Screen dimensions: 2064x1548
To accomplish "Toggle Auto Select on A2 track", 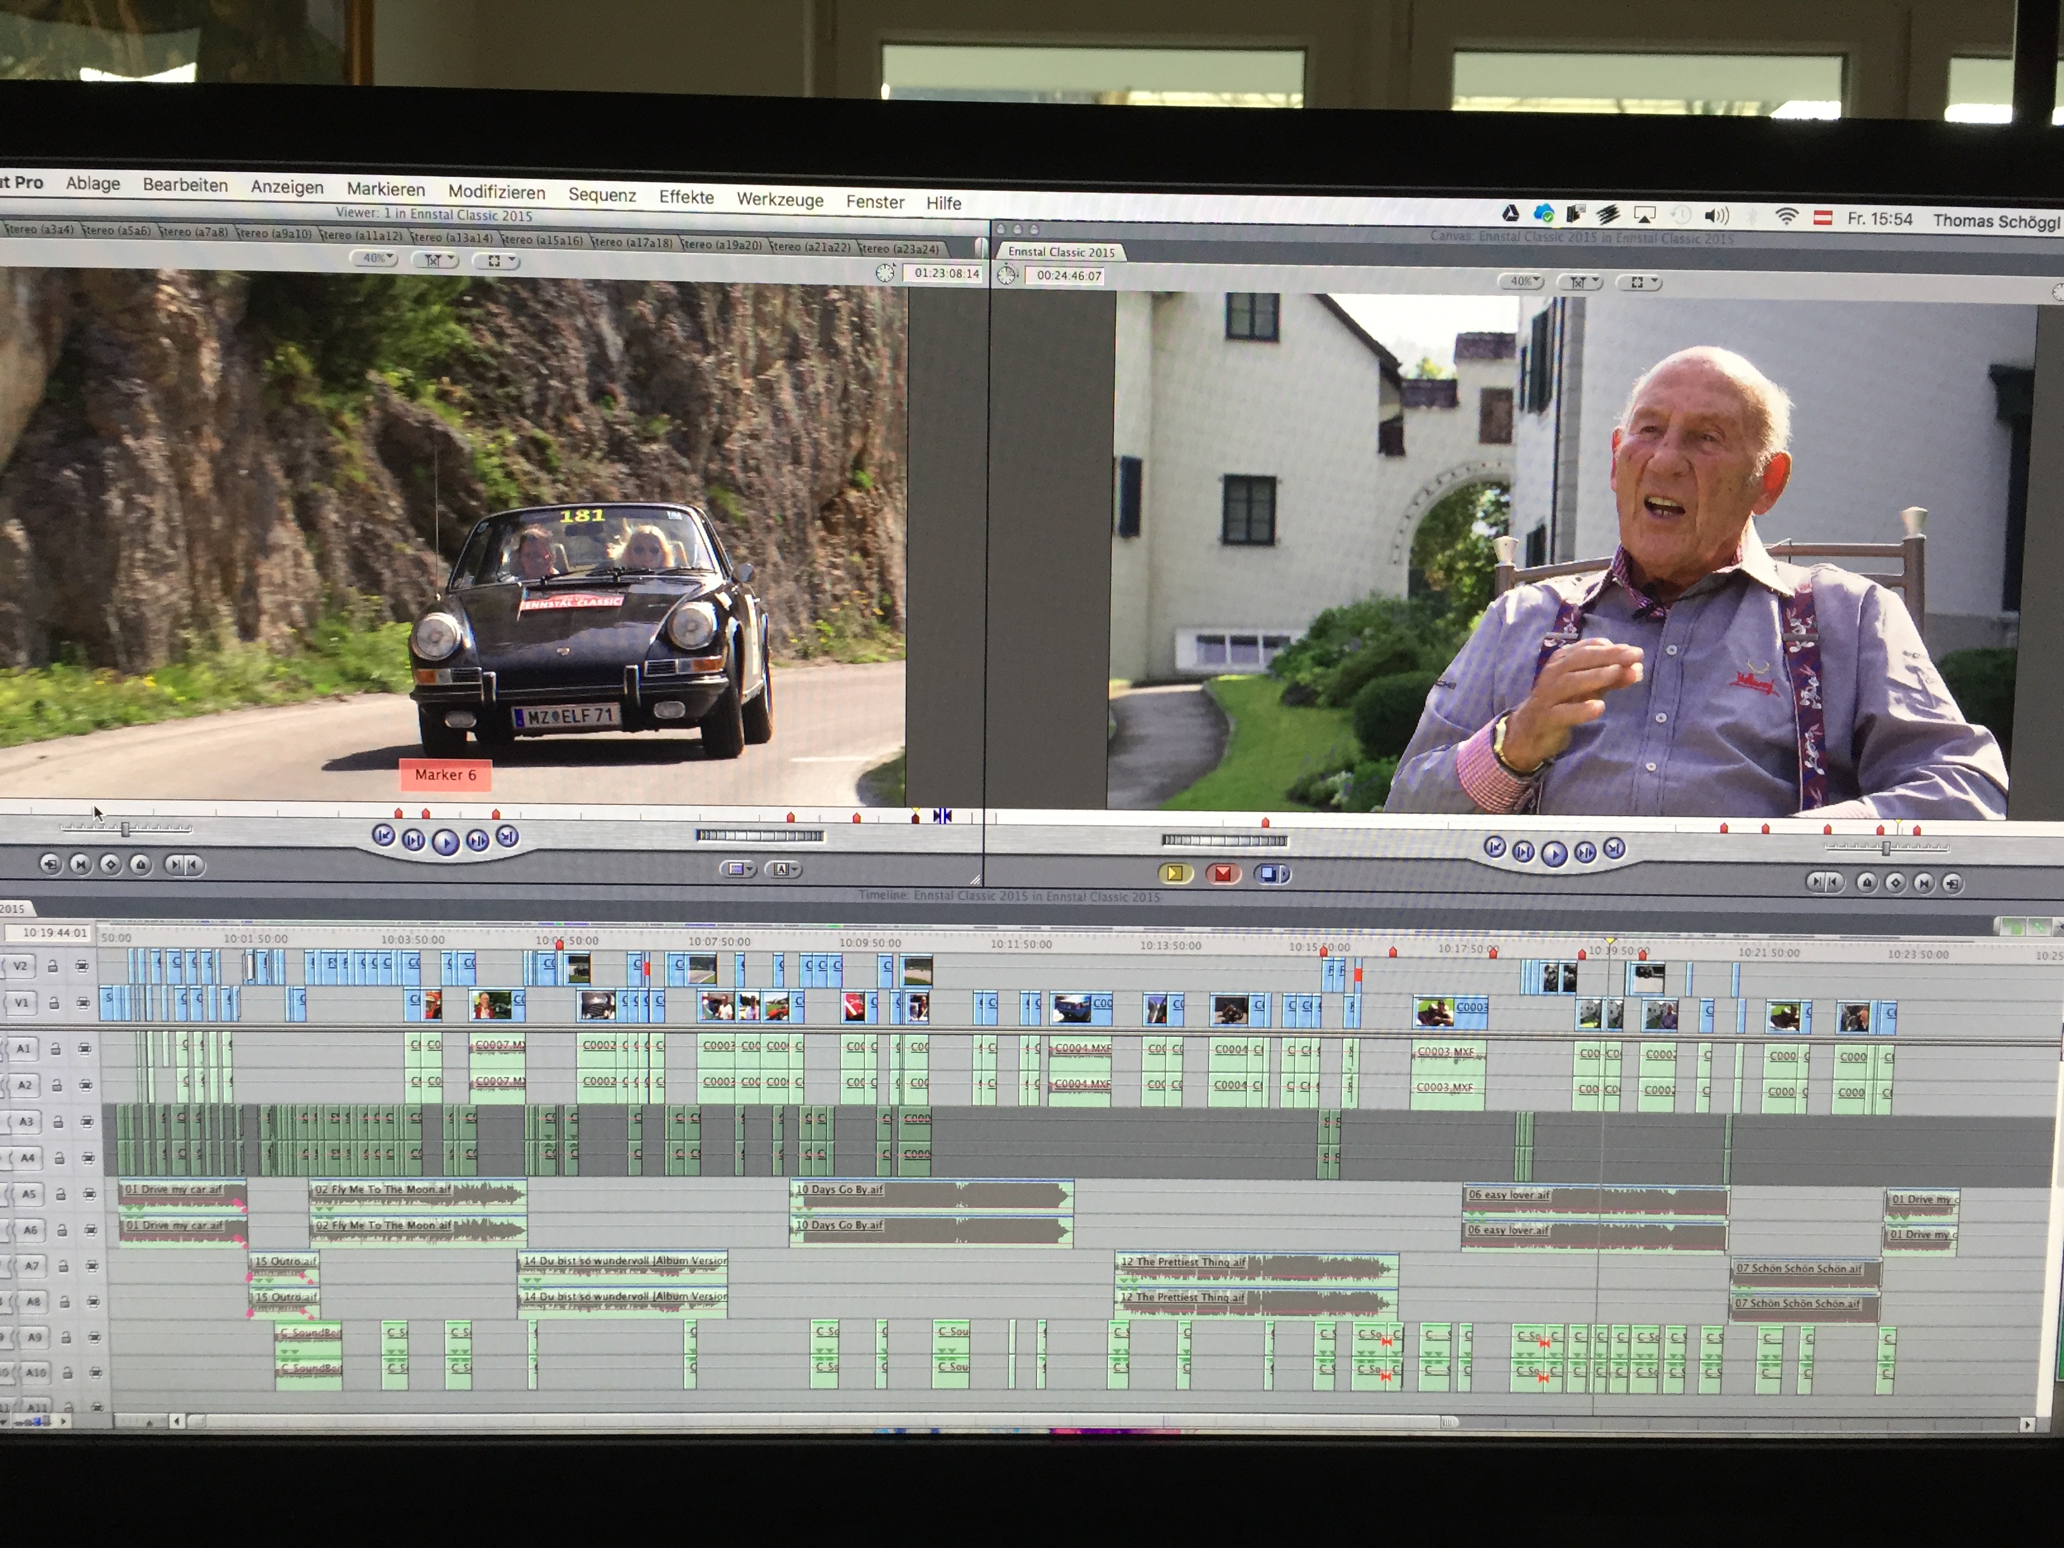I will pyautogui.click(x=86, y=1085).
